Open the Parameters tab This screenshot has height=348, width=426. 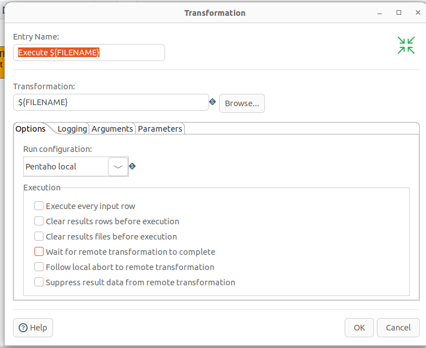(160, 129)
